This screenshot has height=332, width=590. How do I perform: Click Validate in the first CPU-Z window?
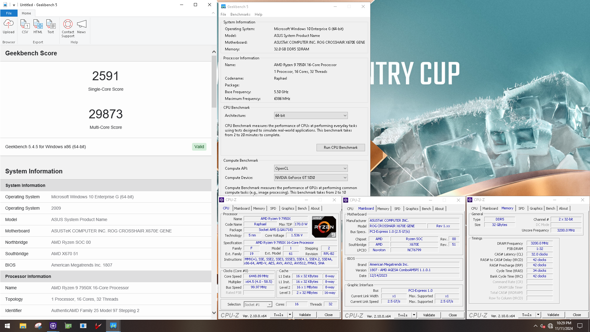pyautogui.click(x=305, y=315)
